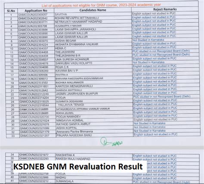The height and width of the screenshot is (184, 204).
Task: Select KANTESH MENASINAHALLI
Action: [74, 86]
